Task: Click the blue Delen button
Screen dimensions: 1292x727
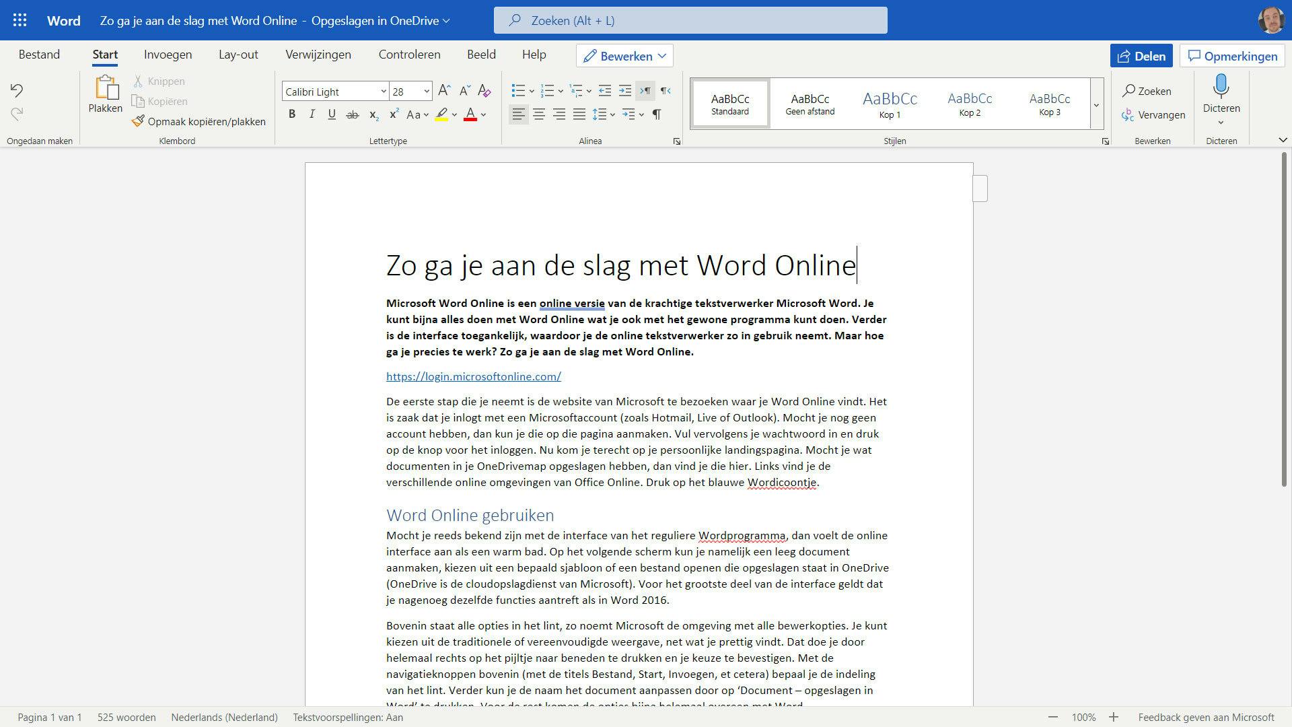Action: tap(1141, 56)
